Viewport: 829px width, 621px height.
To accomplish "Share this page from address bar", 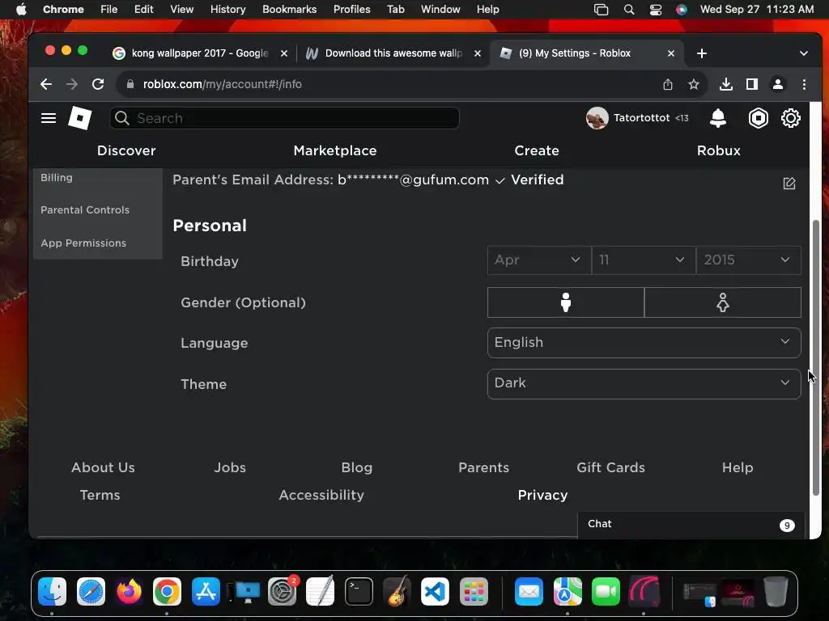I will tap(668, 84).
